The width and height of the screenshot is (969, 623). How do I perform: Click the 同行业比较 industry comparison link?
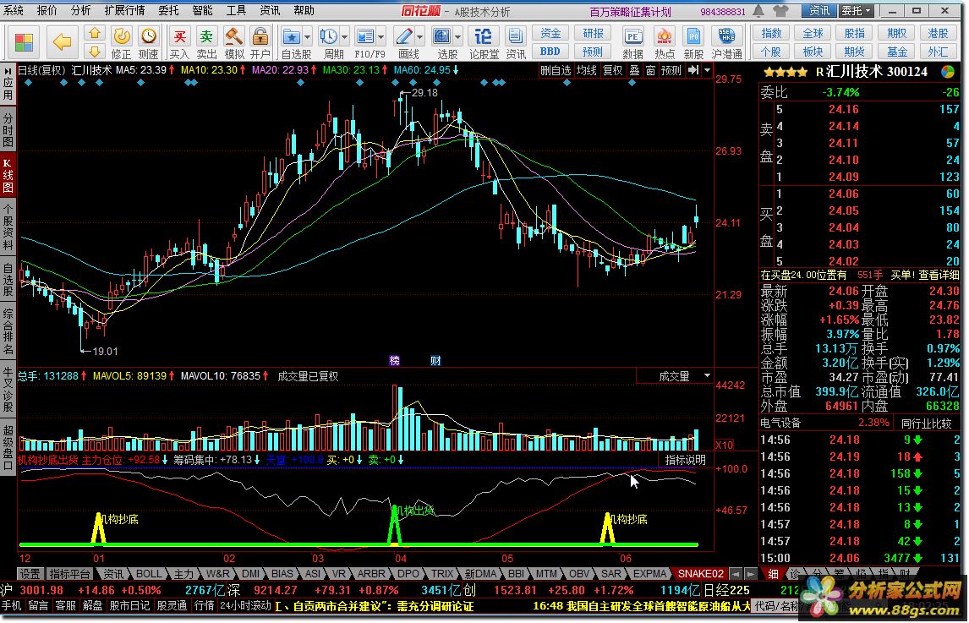[x=927, y=423]
